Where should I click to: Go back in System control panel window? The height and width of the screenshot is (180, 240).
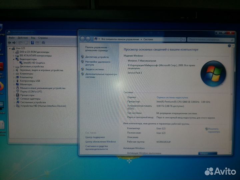pos(82,39)
